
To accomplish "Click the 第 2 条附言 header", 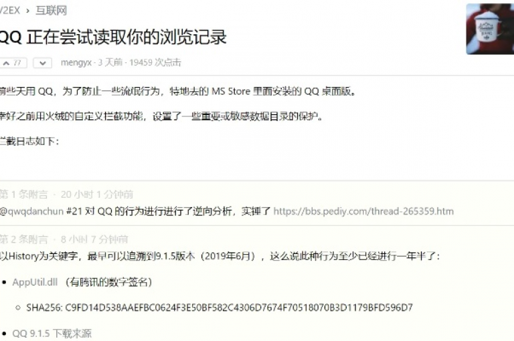I will pos(23,239).
